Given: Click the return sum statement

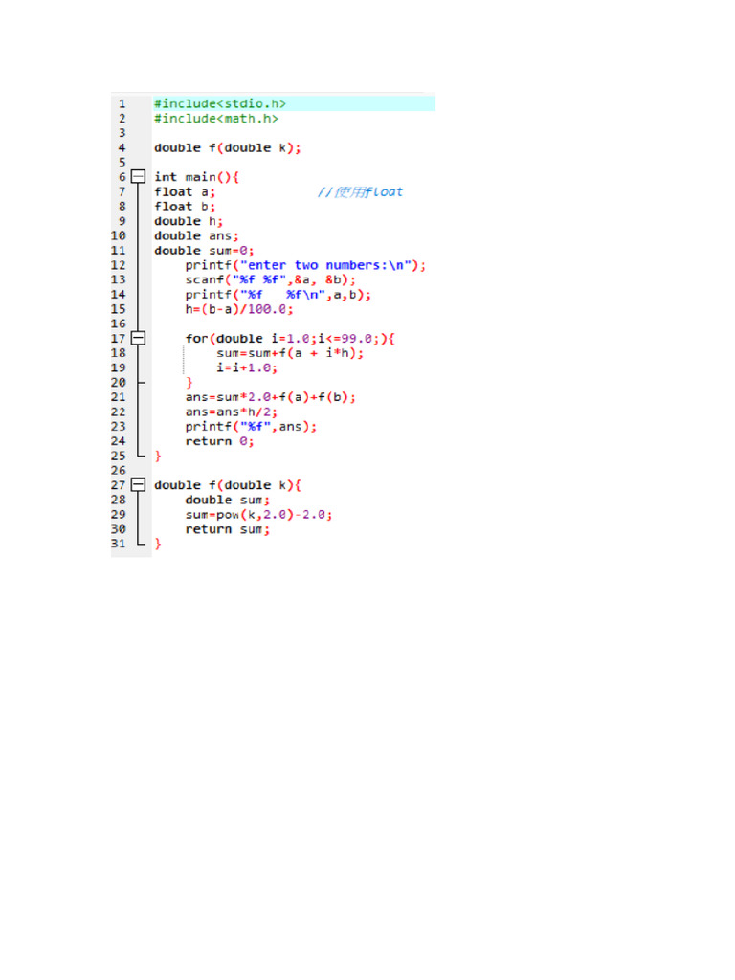Looking at the screenshot, I should (x=228, y=529).
